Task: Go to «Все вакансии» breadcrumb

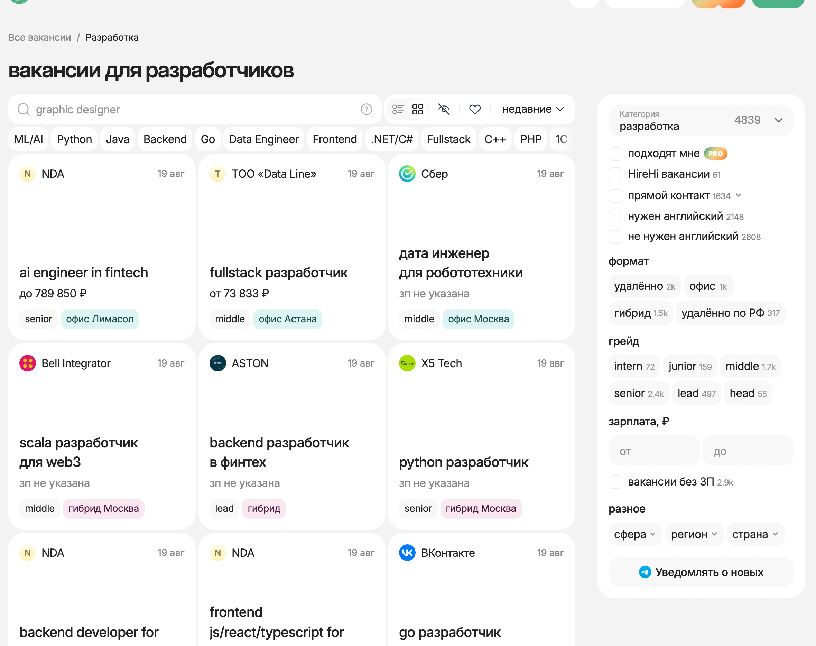Action: [x=40, y=37]
